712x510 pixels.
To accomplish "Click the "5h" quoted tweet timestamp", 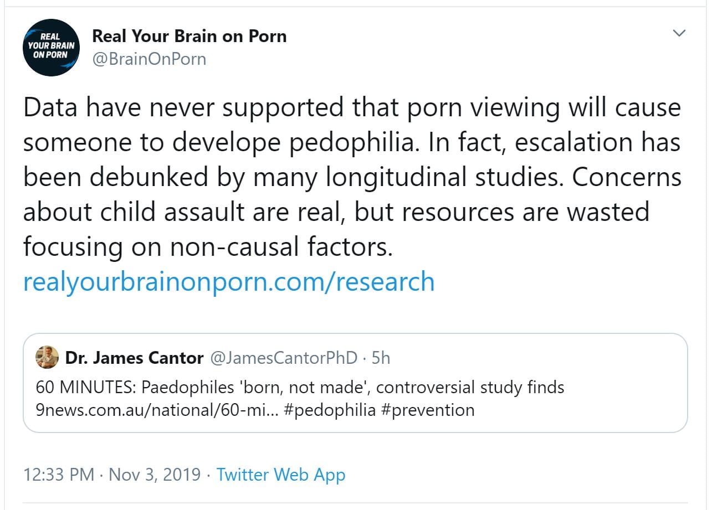I will click(381, 358).
